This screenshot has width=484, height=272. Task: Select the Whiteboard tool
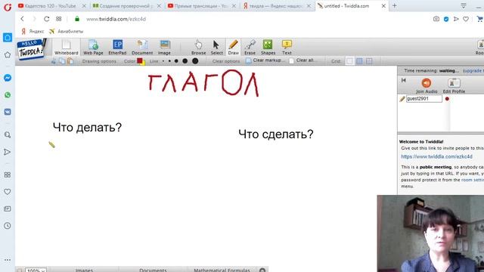pos(66,47)
